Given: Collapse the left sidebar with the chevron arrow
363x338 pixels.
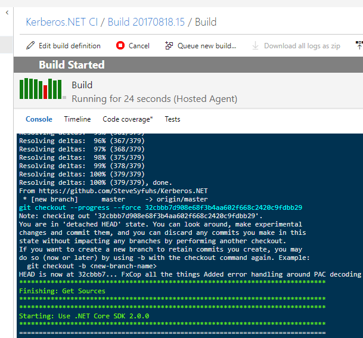Looking at the screenshot, I should click(x=7, y=13).
